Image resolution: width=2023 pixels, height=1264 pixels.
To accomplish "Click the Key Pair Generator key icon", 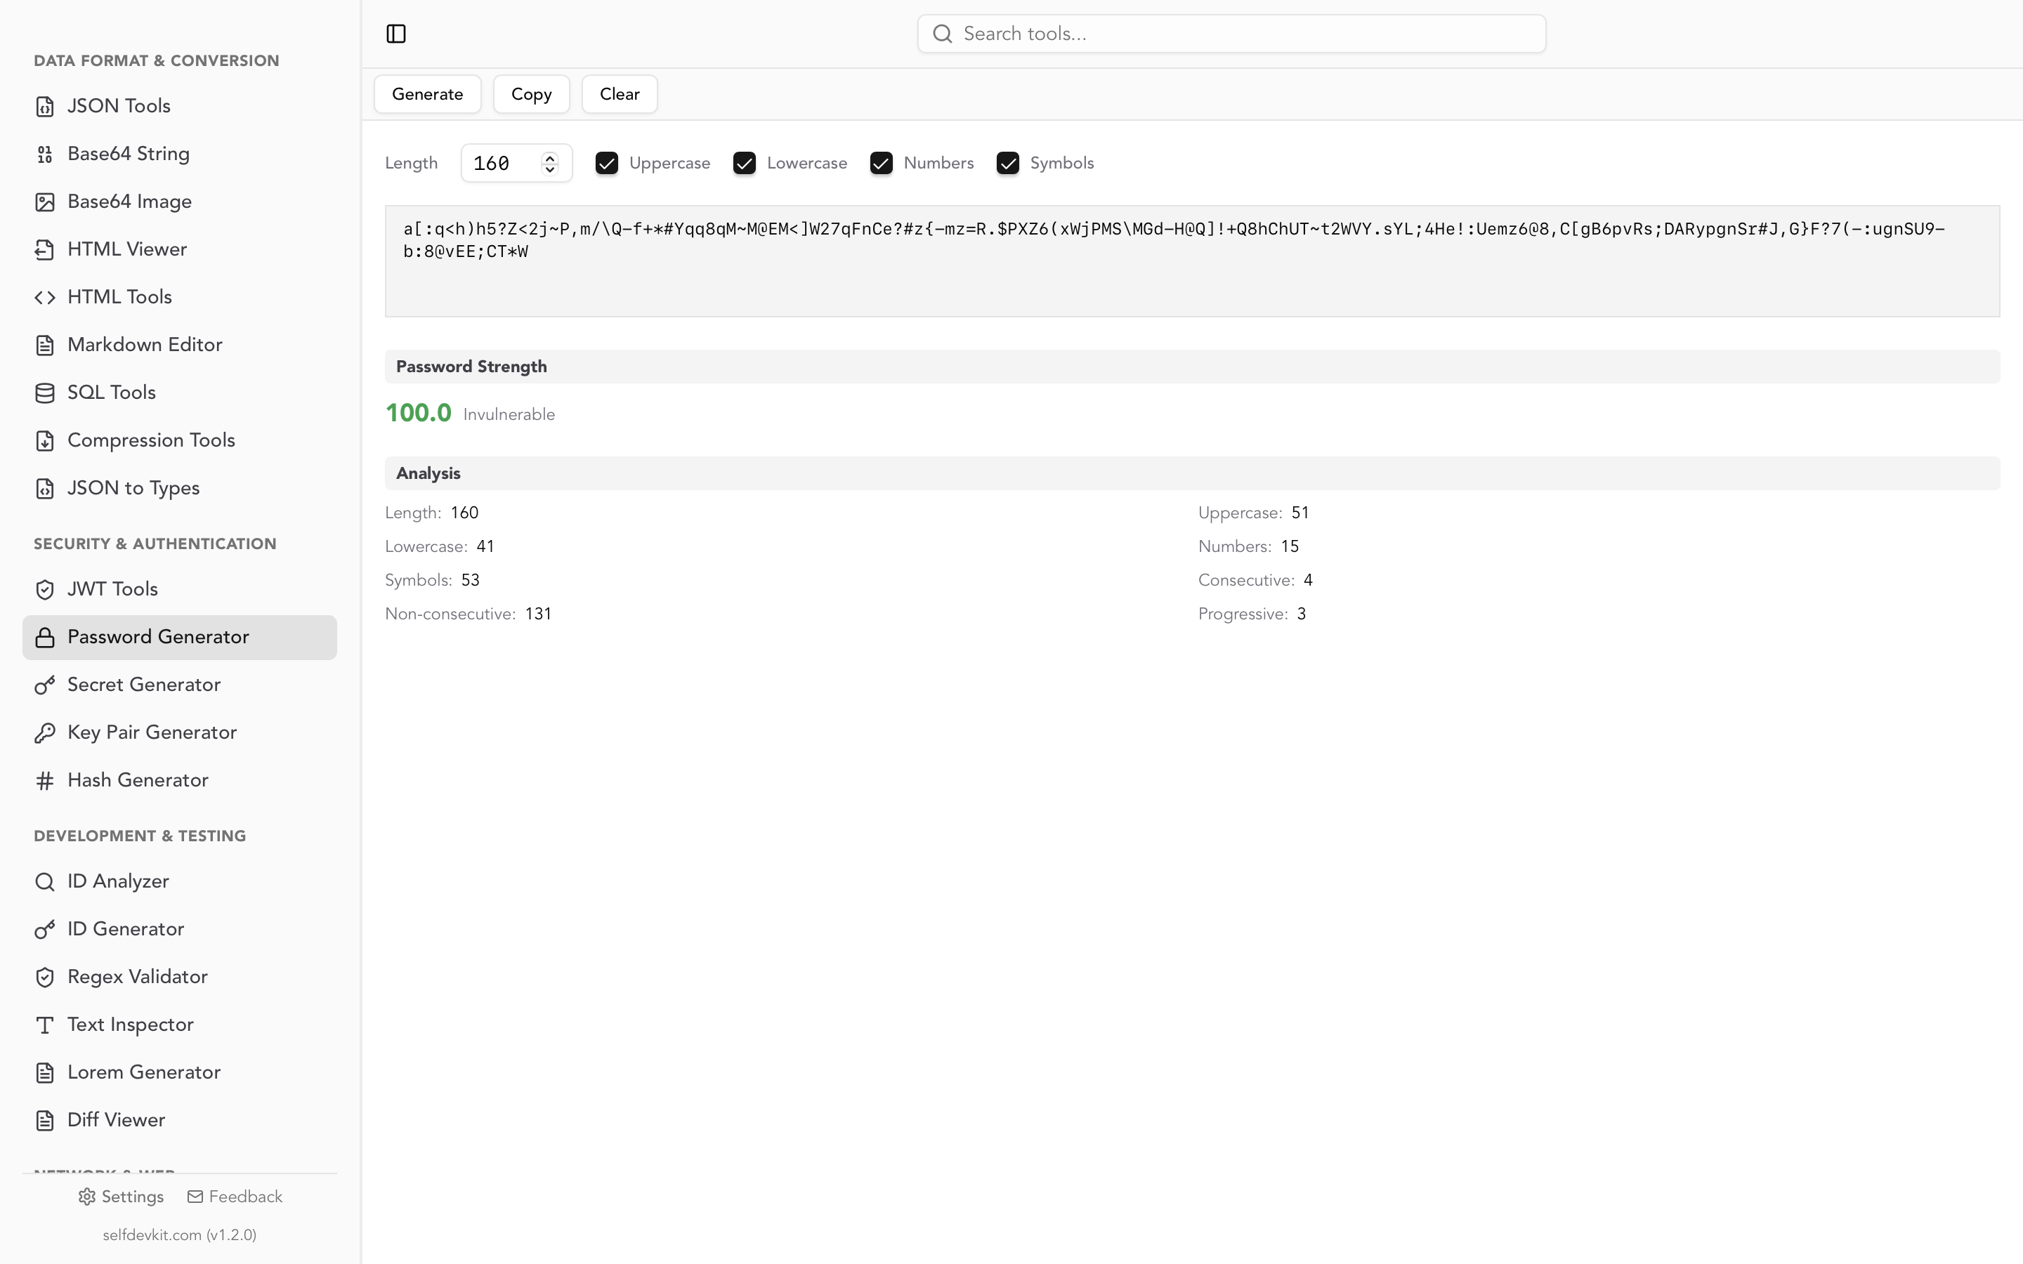I will click(x=45, y=732).
